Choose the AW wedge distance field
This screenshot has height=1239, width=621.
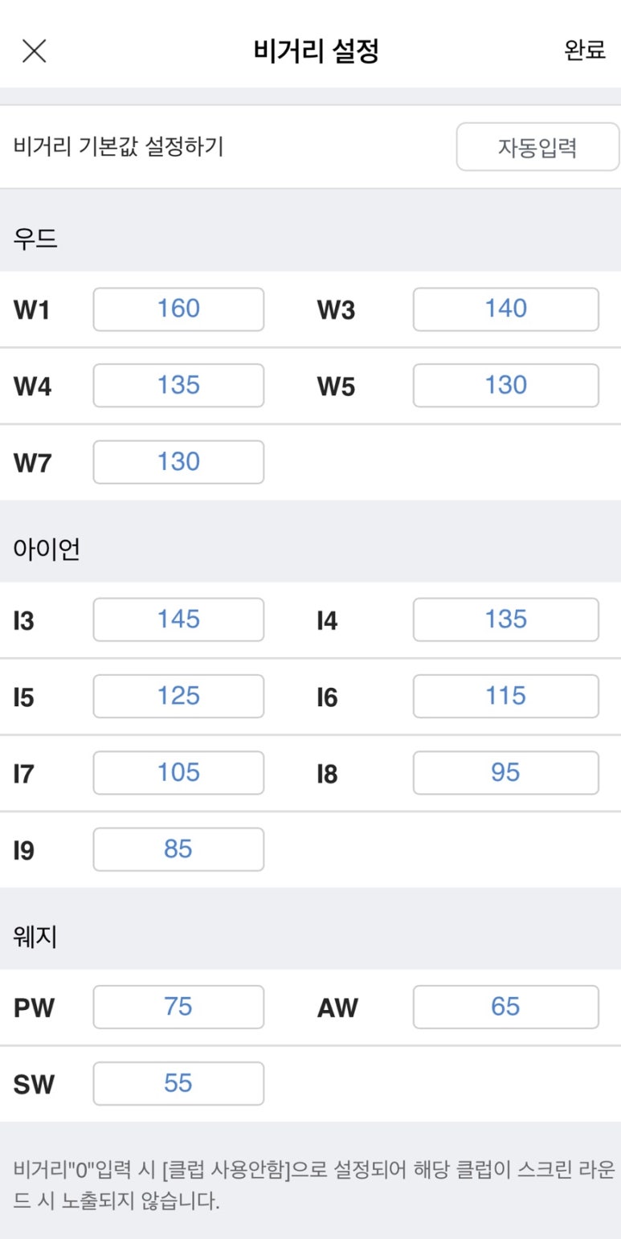pyautogui.click(x=505, y=1007)
